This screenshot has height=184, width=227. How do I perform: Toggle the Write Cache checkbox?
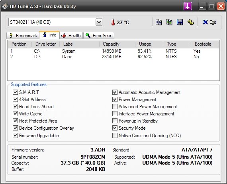[15, 114]
